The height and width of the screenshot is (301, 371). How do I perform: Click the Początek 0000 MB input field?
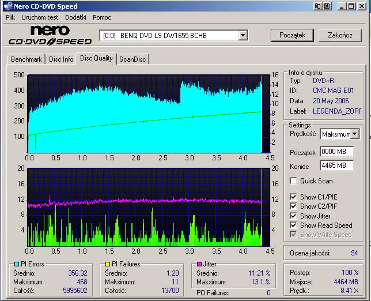click(x=337, y=152)
